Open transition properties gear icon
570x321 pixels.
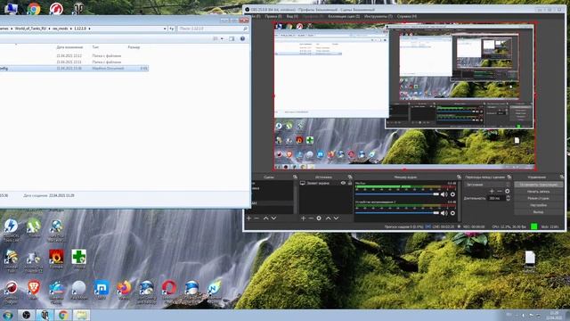507,191
